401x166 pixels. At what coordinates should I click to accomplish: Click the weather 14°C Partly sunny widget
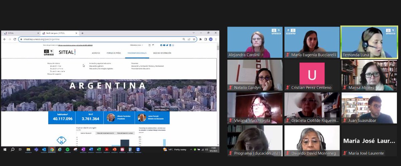[x=175, y=150]
